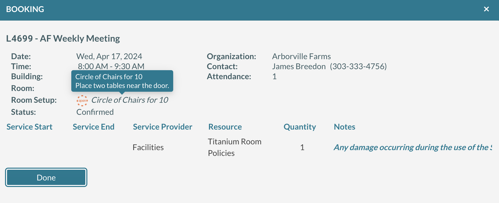The height and width of the screenshot is (203, 499).
Task: Click the Resource column header
Action: [225, 127]
